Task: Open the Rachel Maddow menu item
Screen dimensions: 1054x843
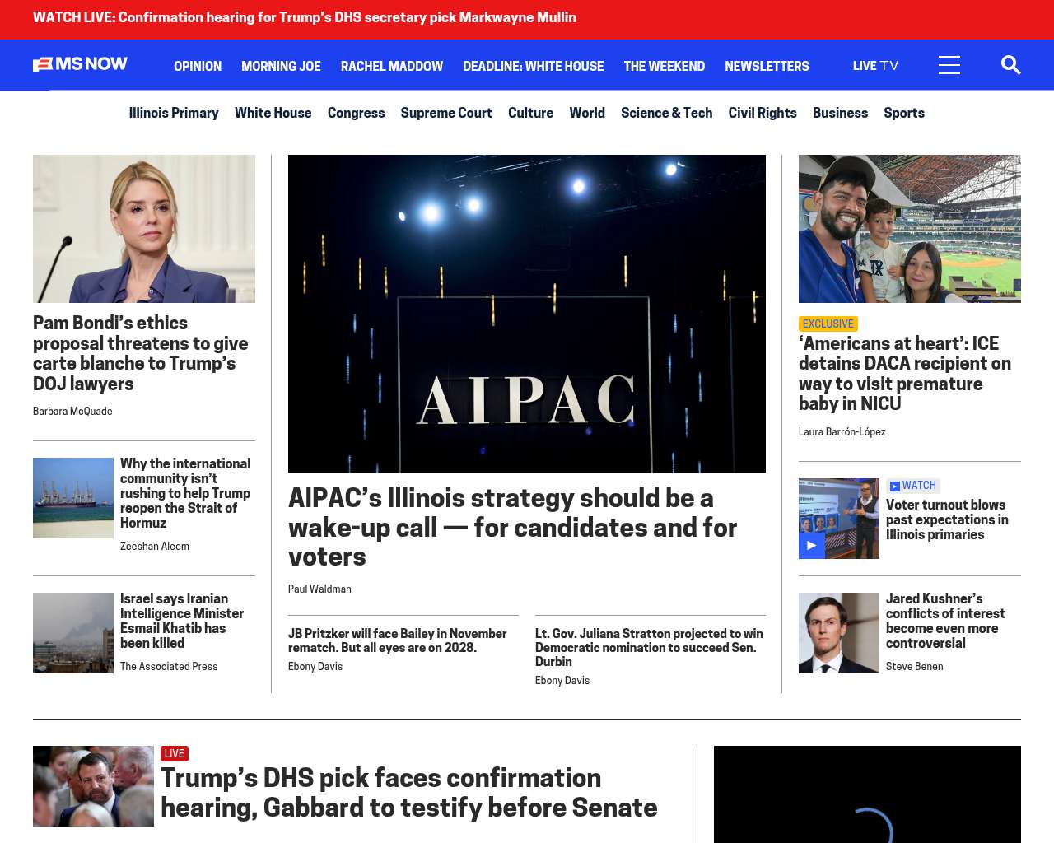Action: 391,66
